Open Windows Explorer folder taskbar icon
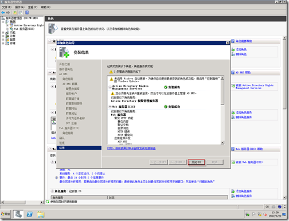The height and width of the screenshot is (221, 289). [x=41, y=214]
